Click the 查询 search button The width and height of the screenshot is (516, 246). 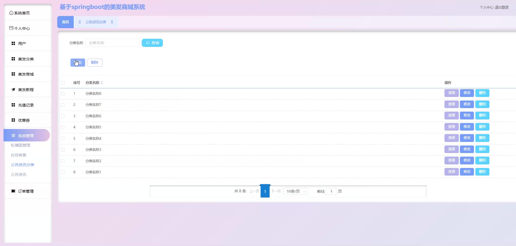pos(152,43)
